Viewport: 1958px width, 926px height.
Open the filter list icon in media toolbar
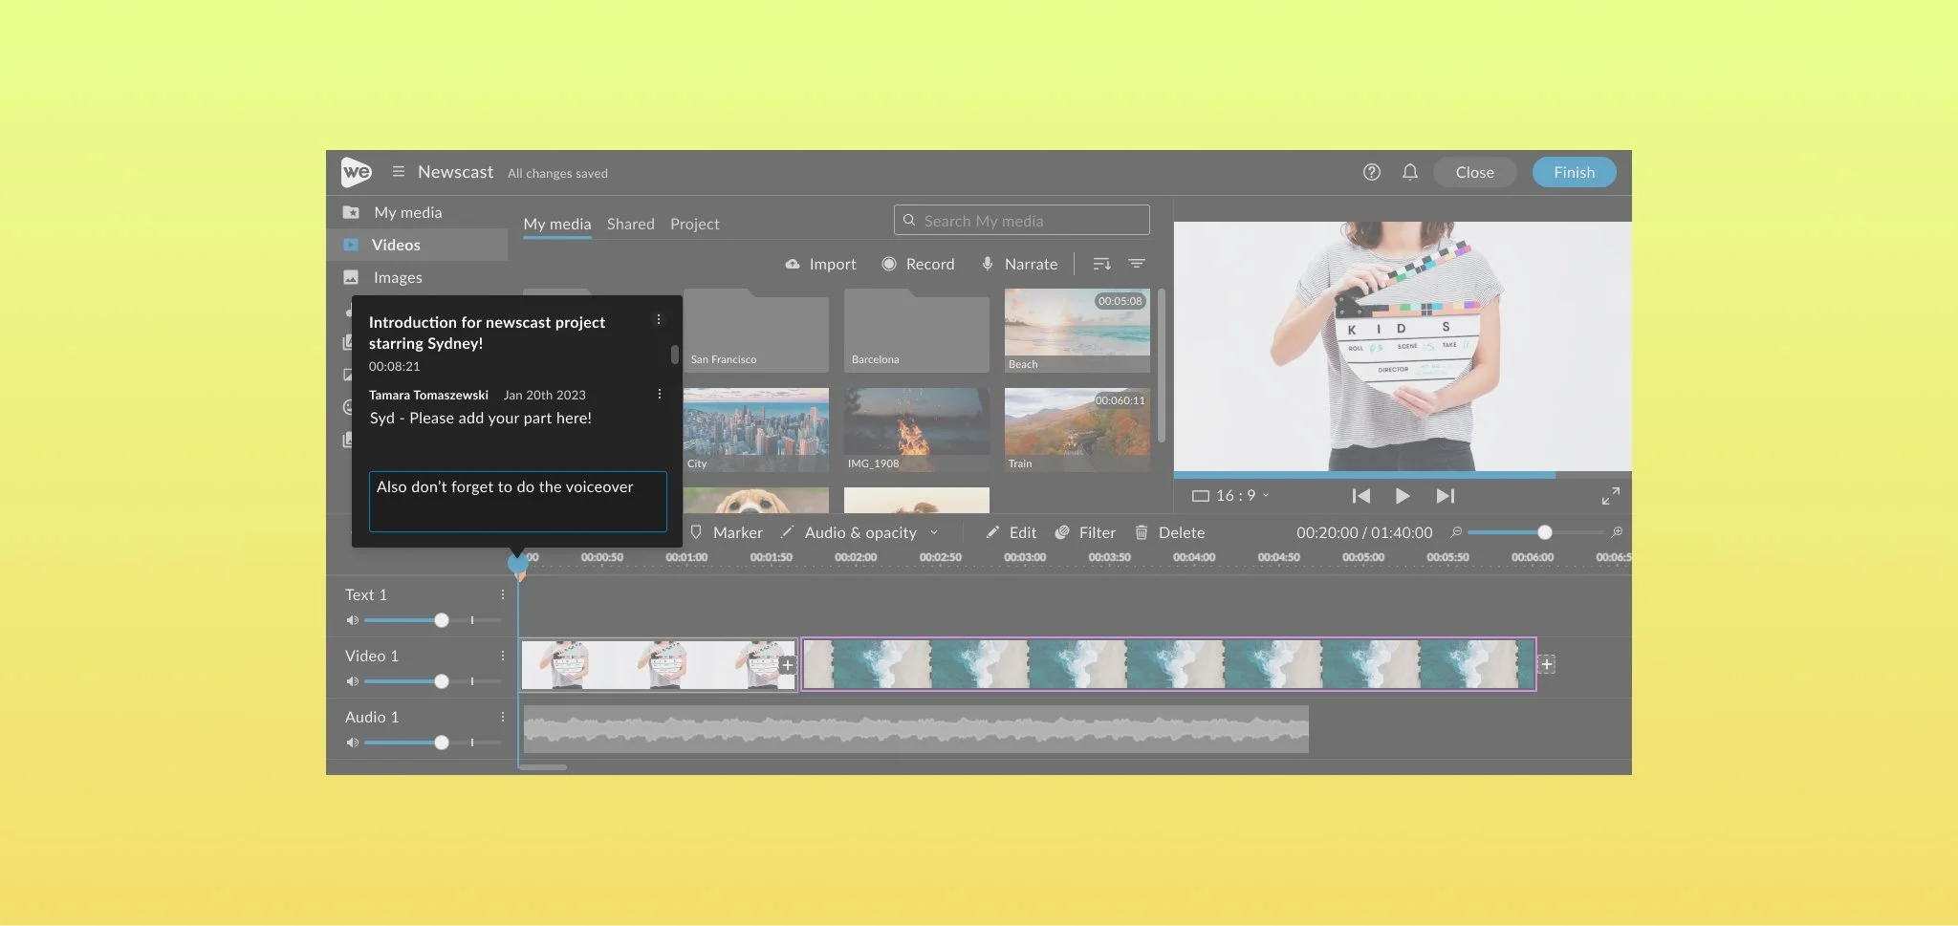click(1137, 264)
